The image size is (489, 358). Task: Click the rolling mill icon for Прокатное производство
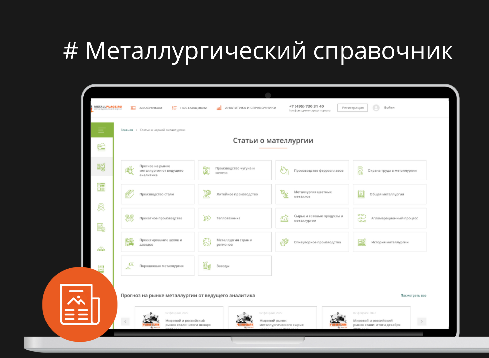(x=129, y=218)
